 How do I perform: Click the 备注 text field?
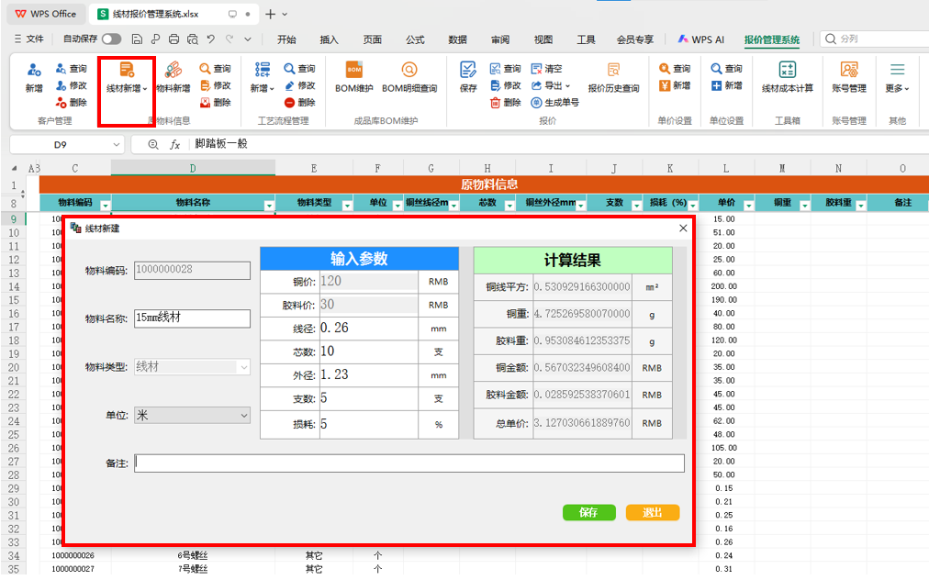[x=409, y=463]
